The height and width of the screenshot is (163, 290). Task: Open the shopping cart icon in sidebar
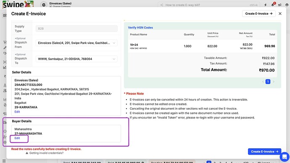pyautogui.click(x=5, y=42)
